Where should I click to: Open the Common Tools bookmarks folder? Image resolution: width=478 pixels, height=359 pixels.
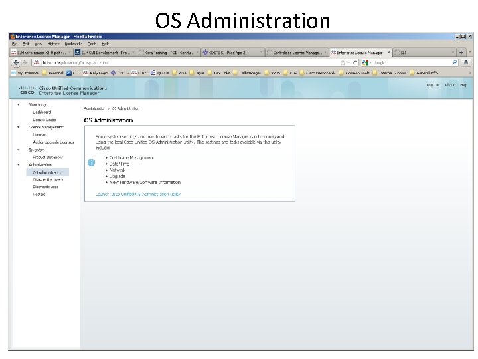355,73
